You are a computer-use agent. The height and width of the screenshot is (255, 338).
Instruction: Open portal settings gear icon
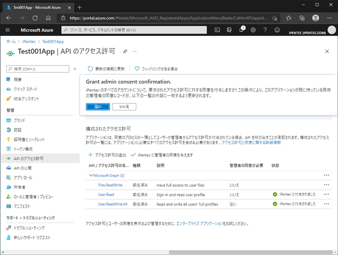[x=253, y=30]
